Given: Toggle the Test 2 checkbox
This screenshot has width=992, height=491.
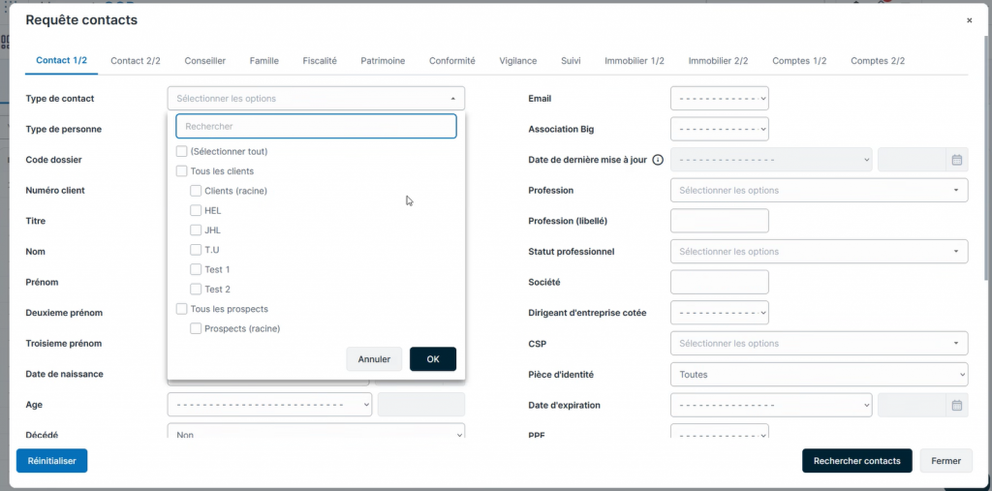Looking at the screenshot, I should 196,290.
